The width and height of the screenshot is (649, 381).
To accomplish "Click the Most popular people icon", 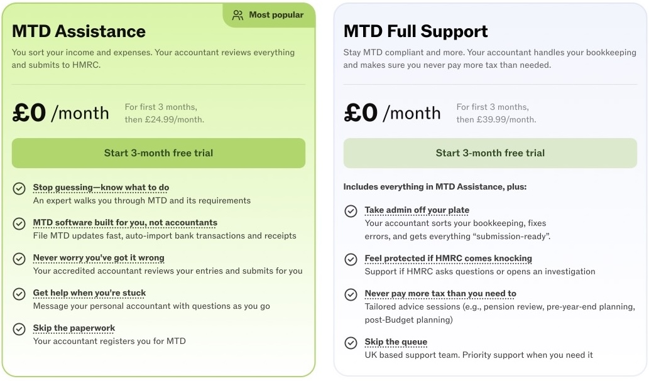I will pyautogui.click(x=237, y=15).
